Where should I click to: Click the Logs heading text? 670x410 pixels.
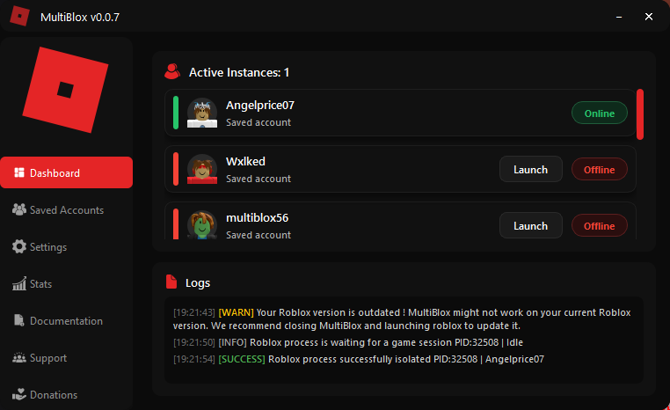[198, 283]
